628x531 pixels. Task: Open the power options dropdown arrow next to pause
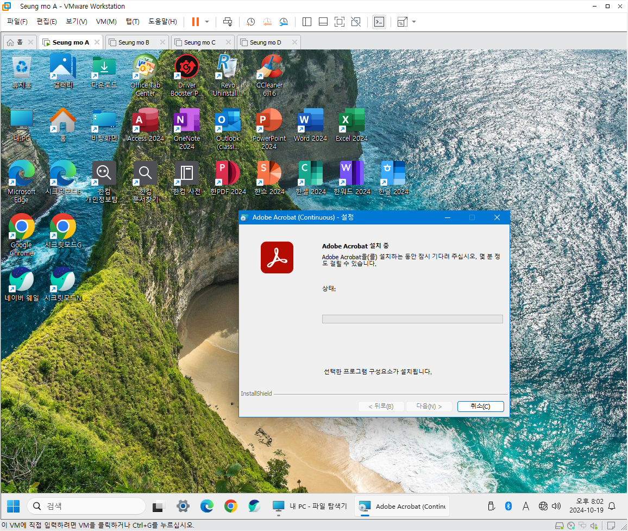pyautogui.click(x=207, y=22)
